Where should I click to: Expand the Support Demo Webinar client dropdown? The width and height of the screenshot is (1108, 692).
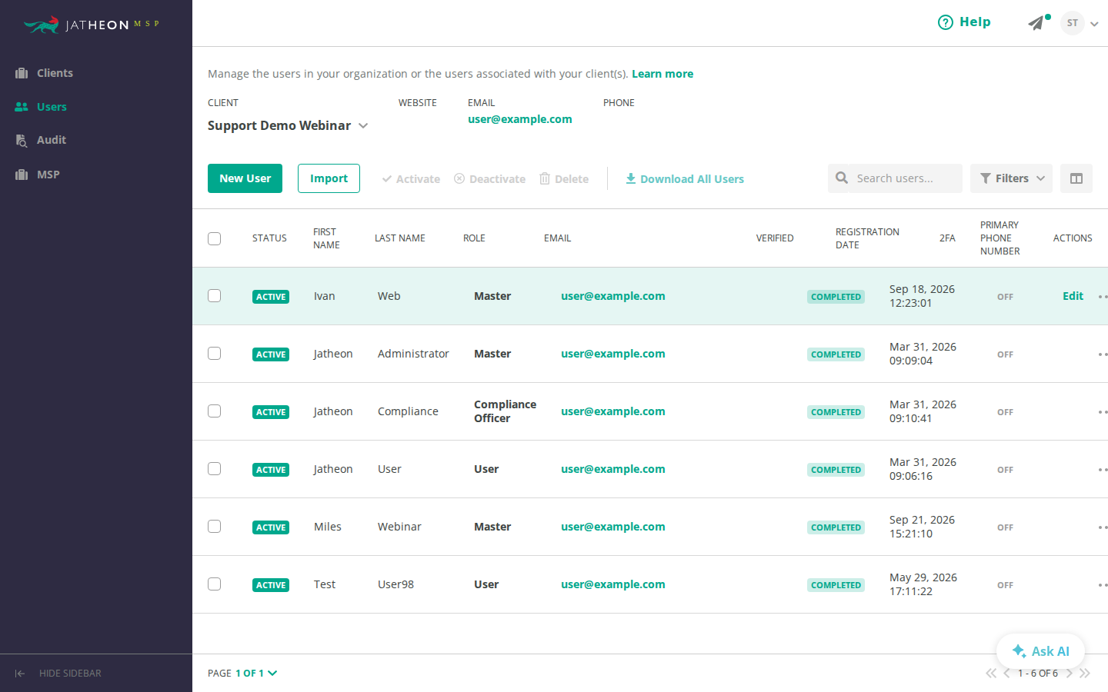(x=288, y=125)
